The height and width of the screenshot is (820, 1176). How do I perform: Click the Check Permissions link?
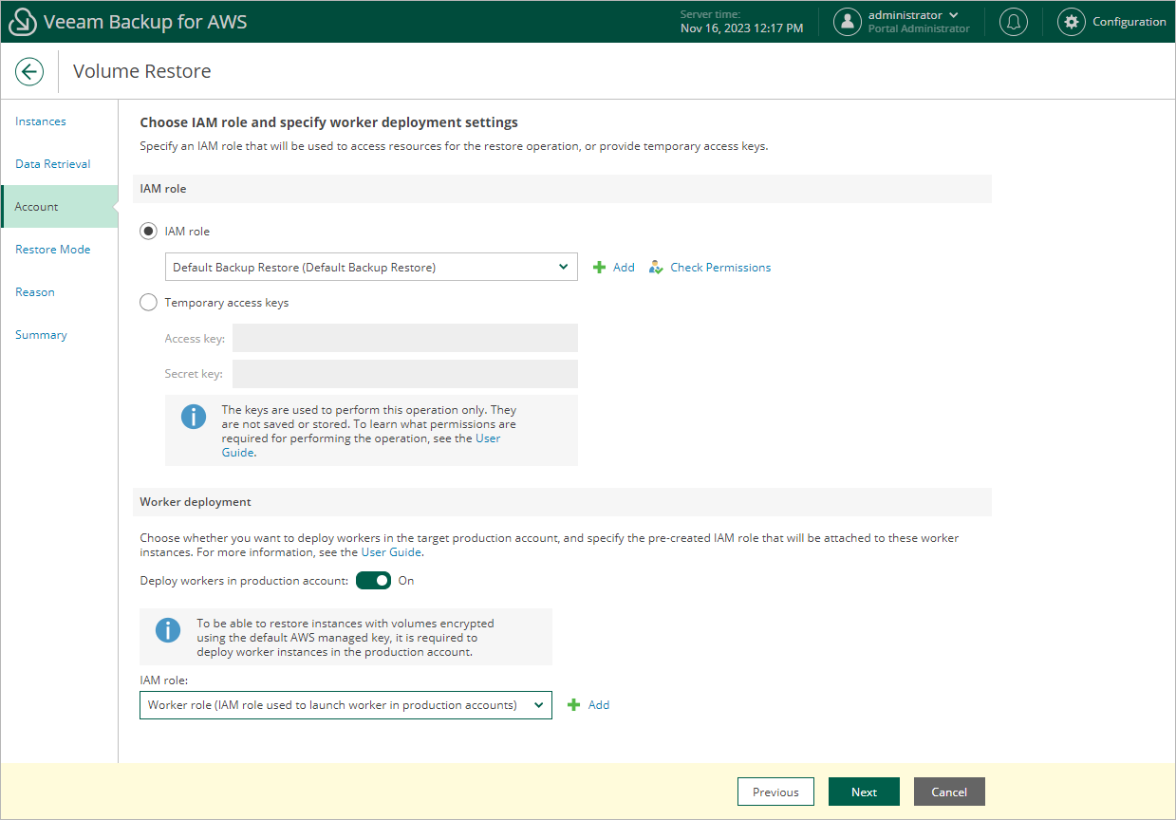(x=720, y=268)
